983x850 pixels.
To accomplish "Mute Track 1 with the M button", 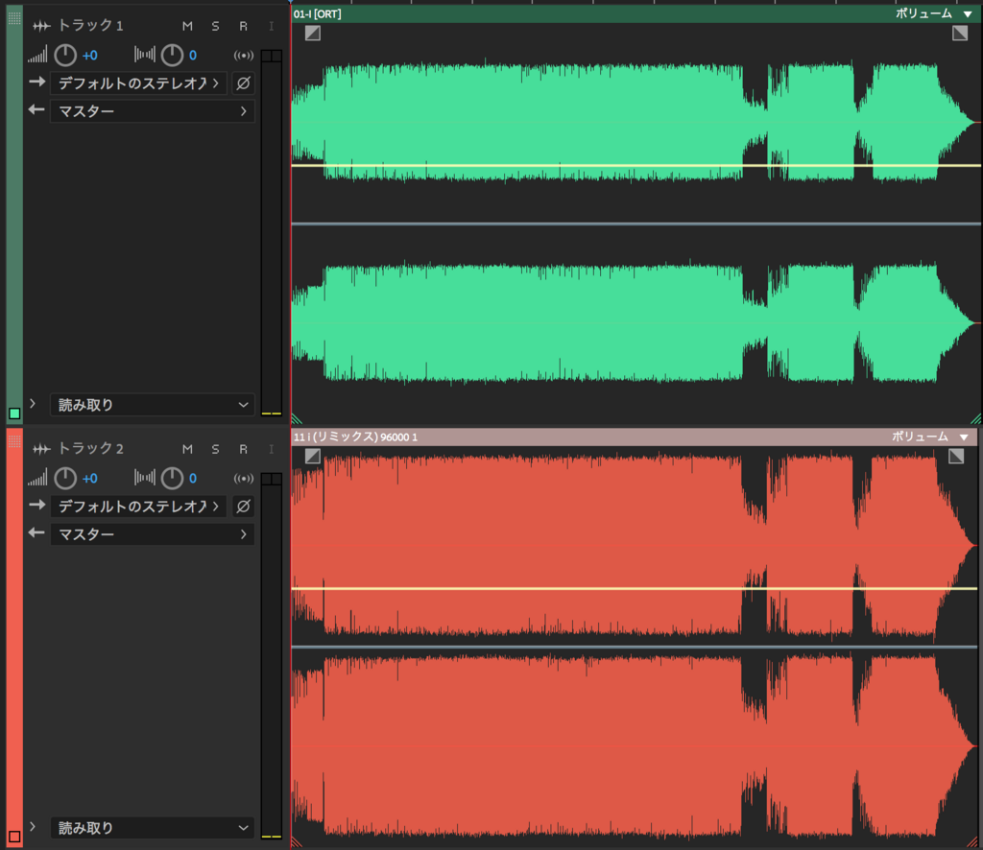I will coord(187,26).
